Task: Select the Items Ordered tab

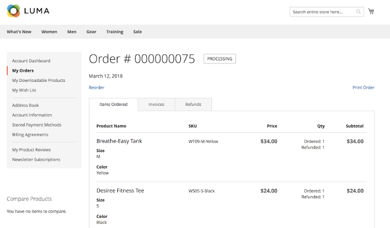Action: coord(113,104)
